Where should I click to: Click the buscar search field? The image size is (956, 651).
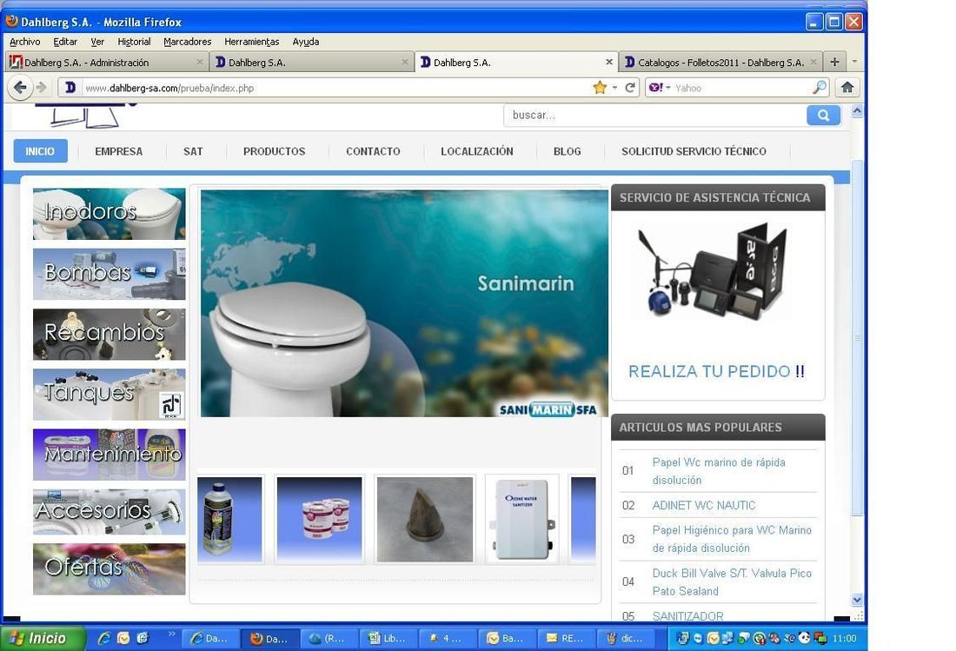click(x=654, y=116)
